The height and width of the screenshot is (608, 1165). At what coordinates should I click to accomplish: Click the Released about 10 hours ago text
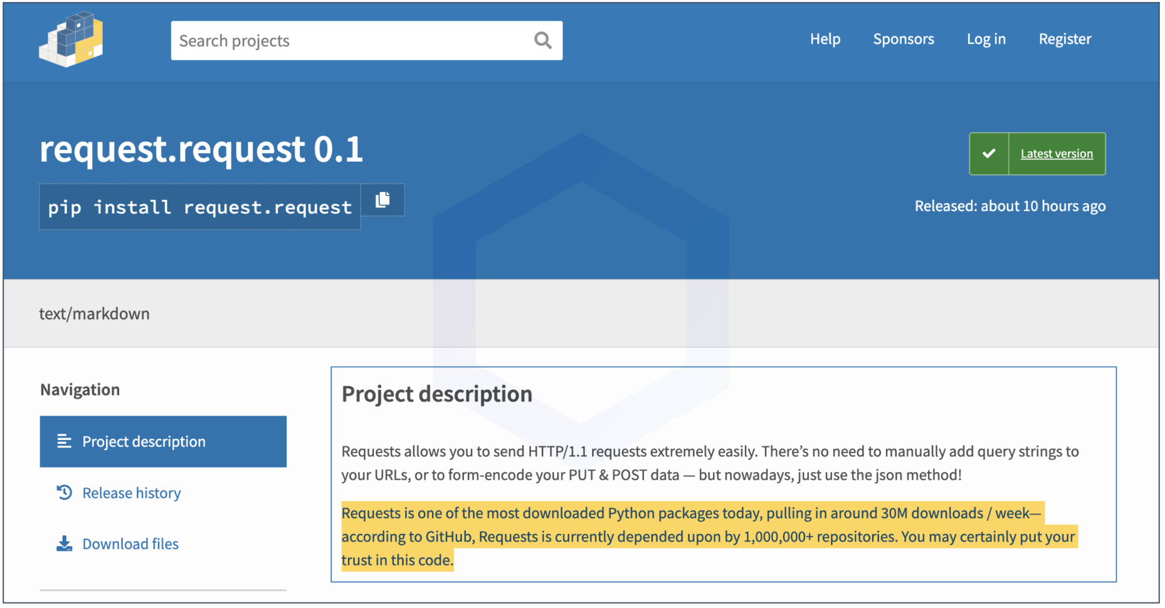[x=1009, y=206]
